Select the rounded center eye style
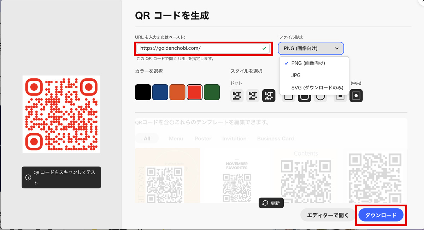424x230 pixels. [x=356, y=96]
